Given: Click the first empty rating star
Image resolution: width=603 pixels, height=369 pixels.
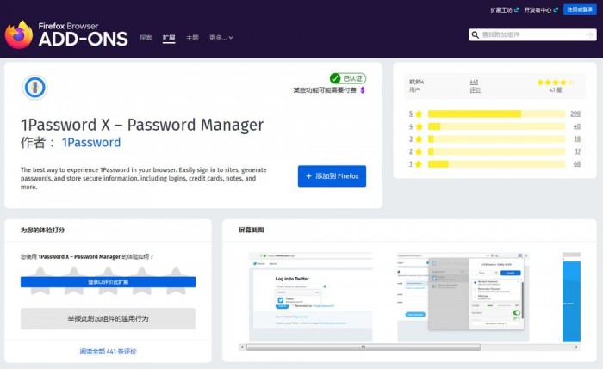Looking at the screenshot, I should (40, 281).
